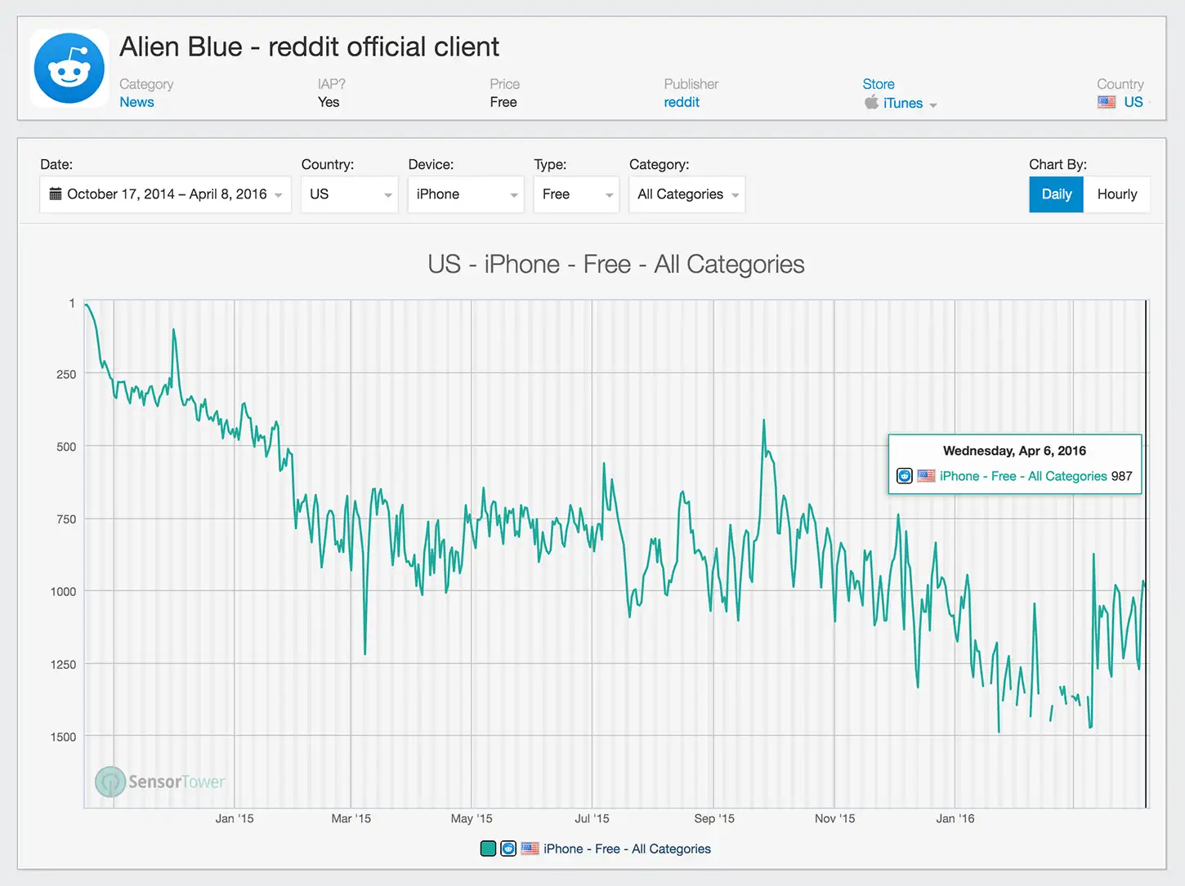Click the 1500 y-axis rank label
1185x886 pixels.
pyautogui.click(x=63, y=737)
